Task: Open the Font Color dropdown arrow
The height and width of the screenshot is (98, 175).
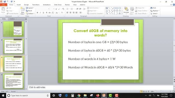Action: pos(64,13)
